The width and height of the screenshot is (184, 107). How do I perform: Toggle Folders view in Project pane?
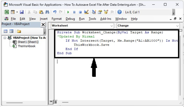coord(19,31)
